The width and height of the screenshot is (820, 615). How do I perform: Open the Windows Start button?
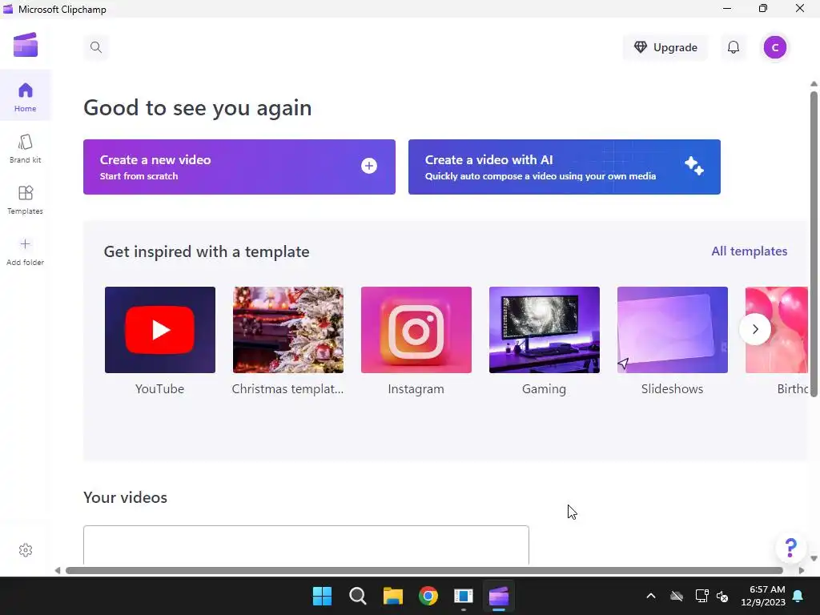click(x=322, y=596)
